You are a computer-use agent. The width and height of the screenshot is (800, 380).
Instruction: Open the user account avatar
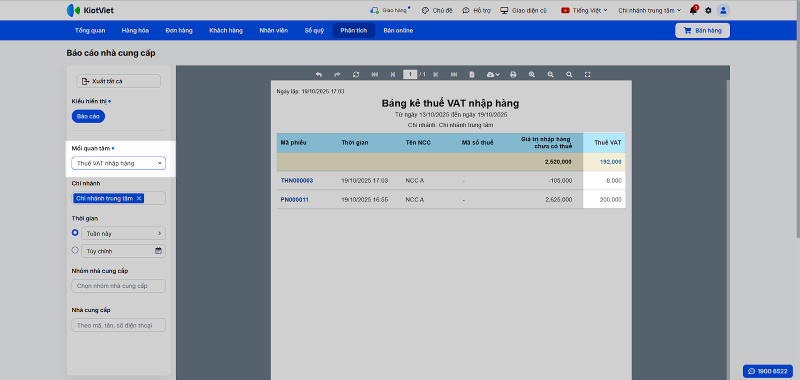point(723,10)
